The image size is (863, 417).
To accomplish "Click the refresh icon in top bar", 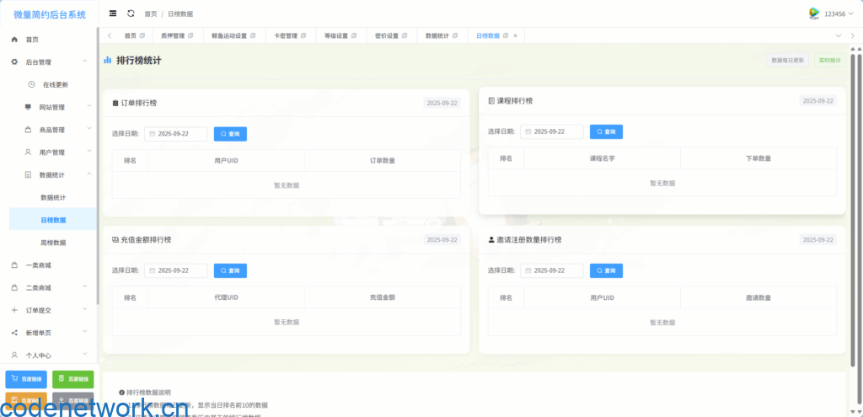I will point(131,13).
